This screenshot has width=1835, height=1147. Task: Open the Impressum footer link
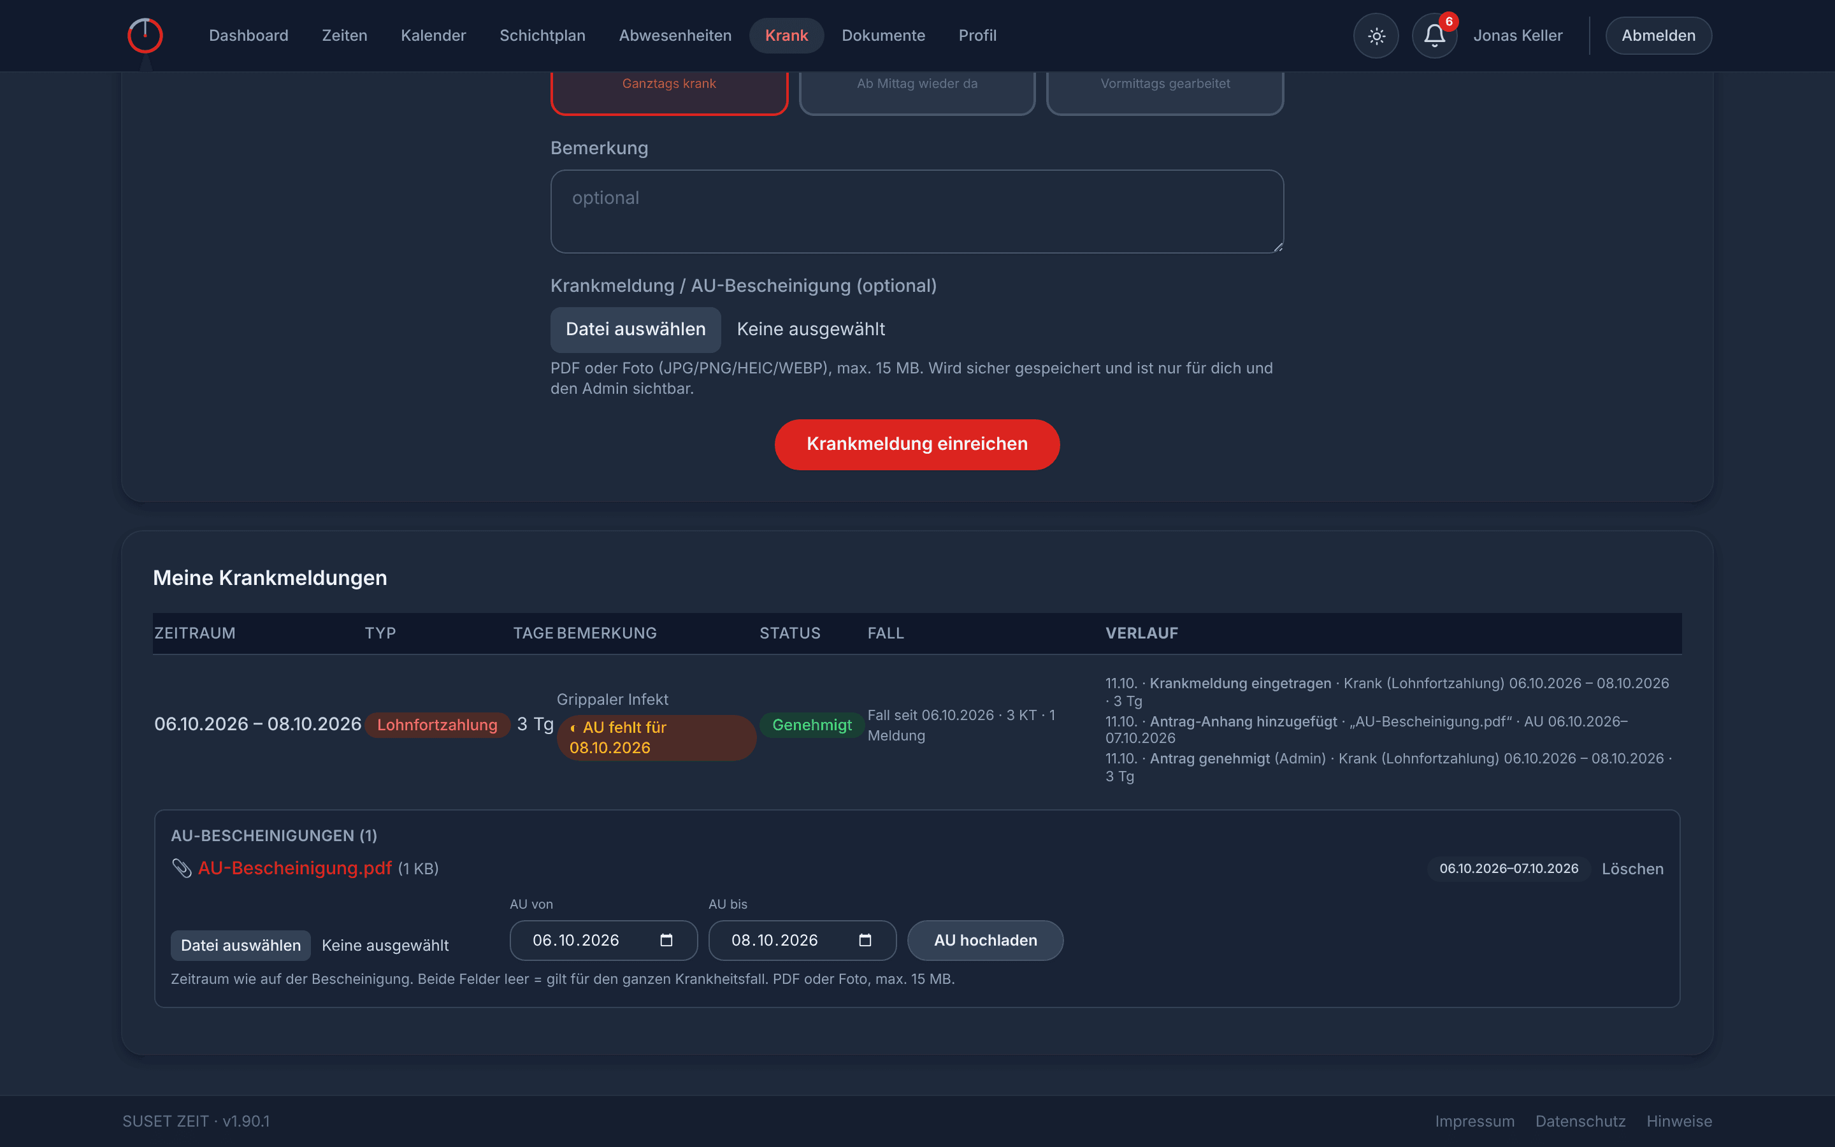1475,1122
